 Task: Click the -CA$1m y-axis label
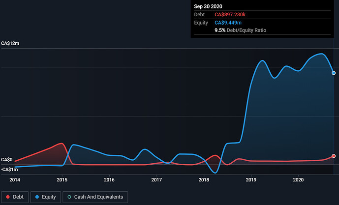click(9, 170)
